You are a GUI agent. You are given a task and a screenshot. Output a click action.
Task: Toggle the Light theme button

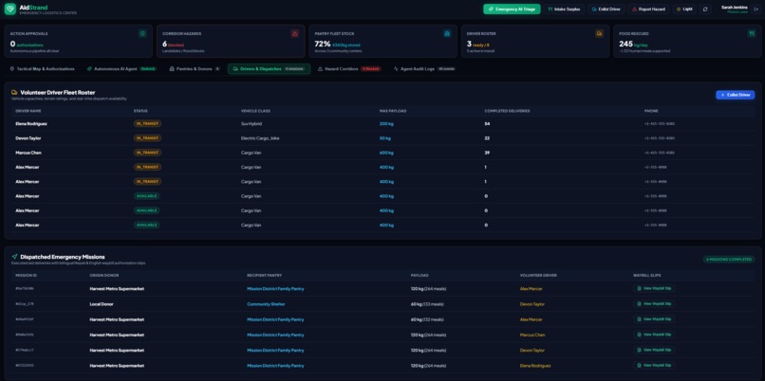coord(684,9)
